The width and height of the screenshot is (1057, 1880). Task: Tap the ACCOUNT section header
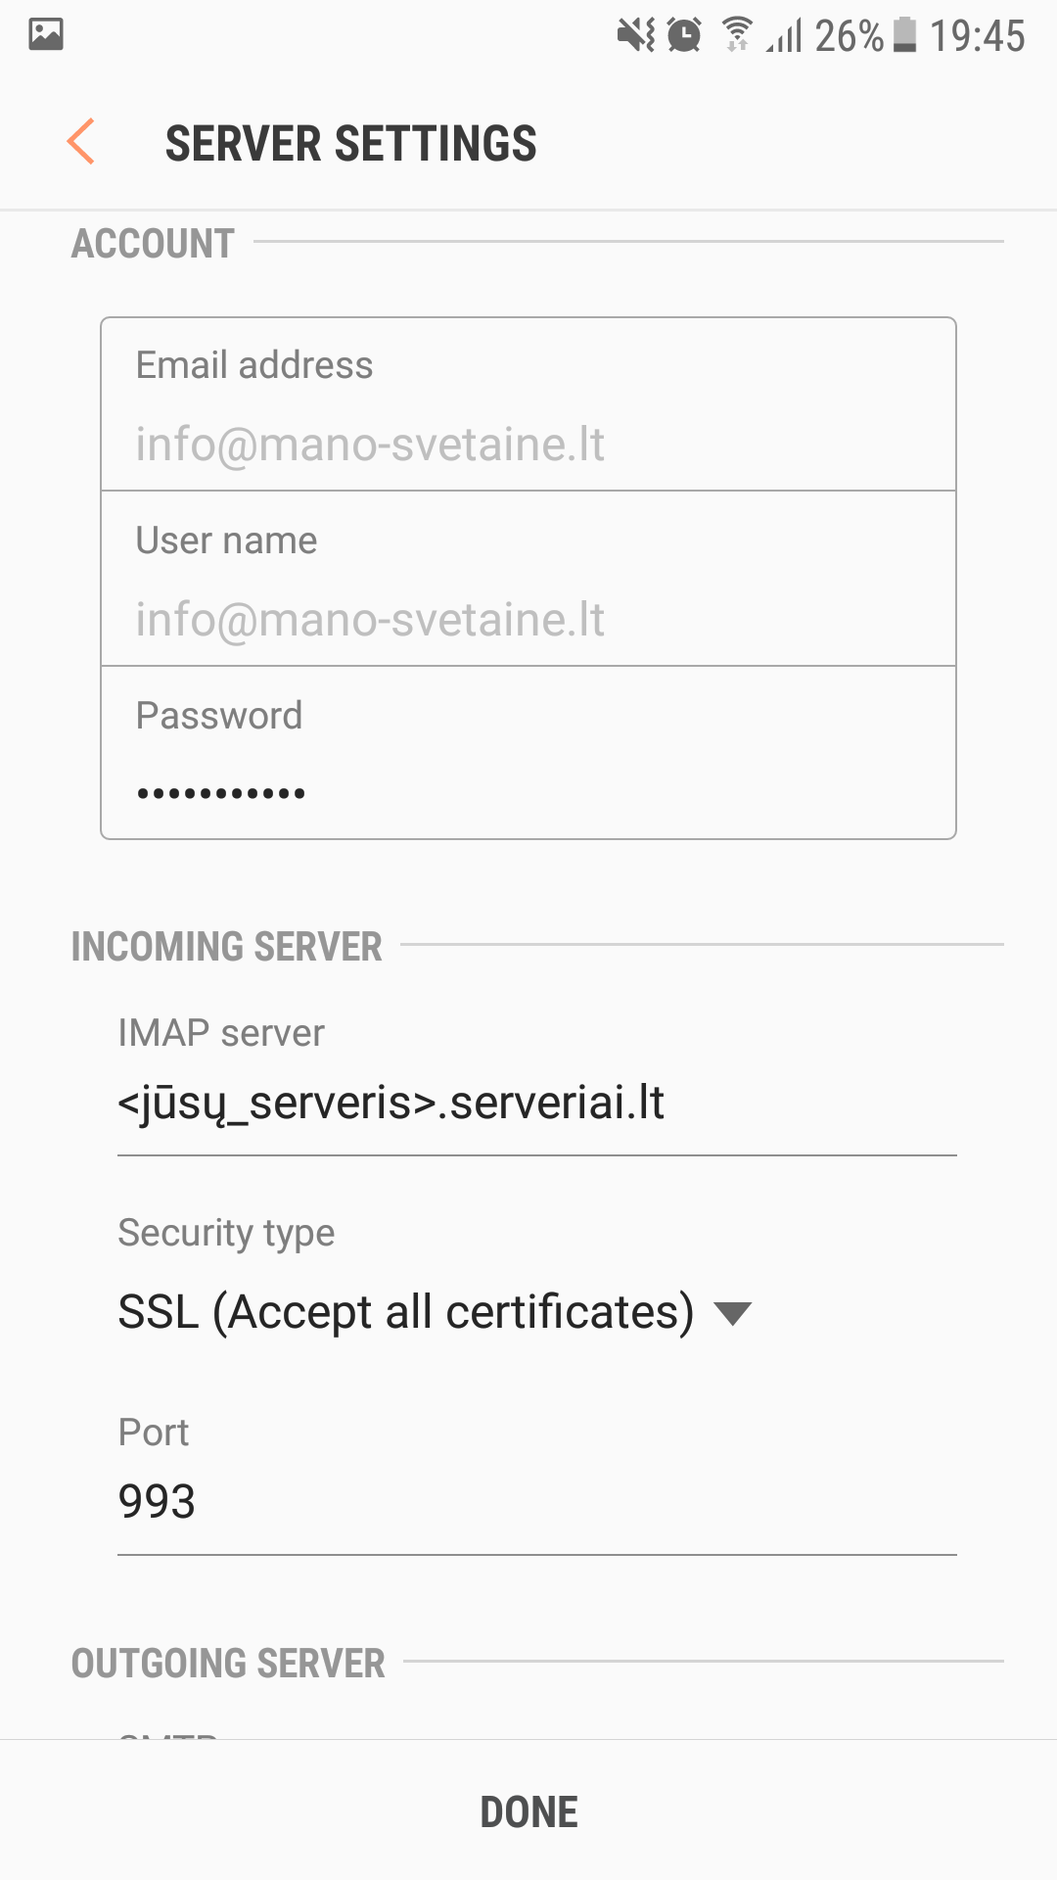tap(153, 244)
